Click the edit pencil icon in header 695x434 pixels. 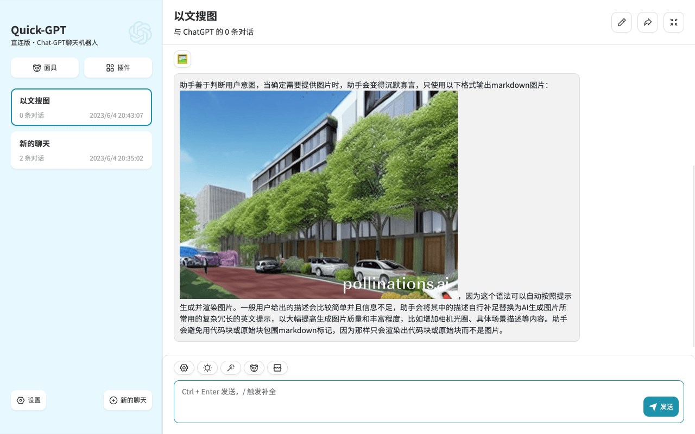pos(622,22)
